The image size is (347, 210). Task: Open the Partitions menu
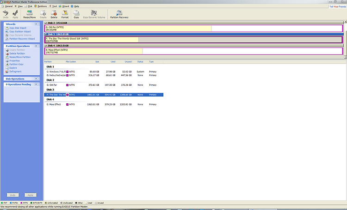click(41, 6)
